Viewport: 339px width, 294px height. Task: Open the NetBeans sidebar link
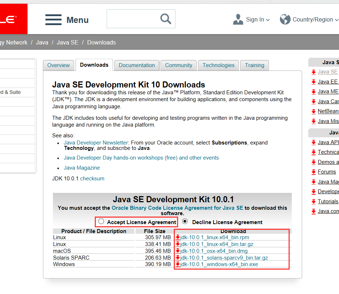point(328,111)
